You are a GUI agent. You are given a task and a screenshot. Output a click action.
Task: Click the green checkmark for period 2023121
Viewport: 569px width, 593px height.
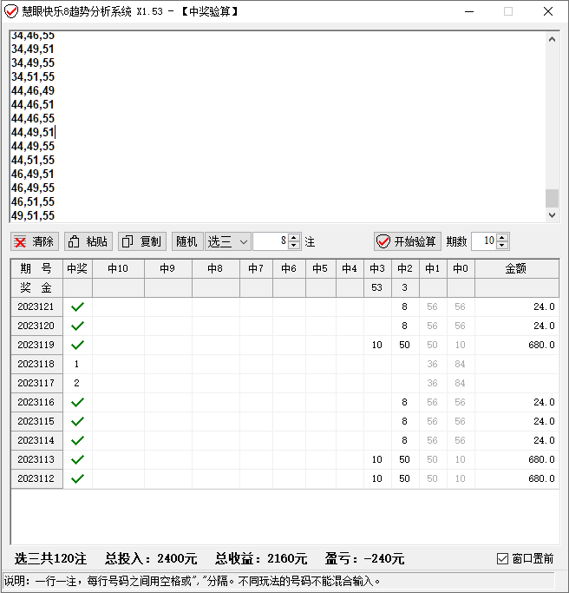coord(77,306)
